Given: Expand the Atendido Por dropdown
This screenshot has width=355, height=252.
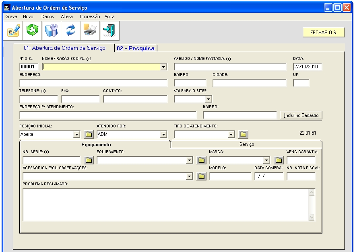Looking at the screenshot, I should [x=163, y=135].
